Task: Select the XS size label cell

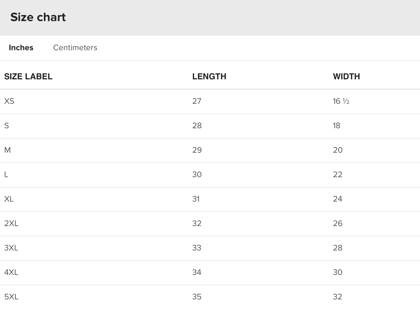Action: tap(9, 101)
